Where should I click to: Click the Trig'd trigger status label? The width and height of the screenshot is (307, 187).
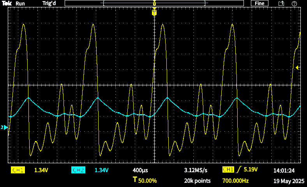pos(49,4)
